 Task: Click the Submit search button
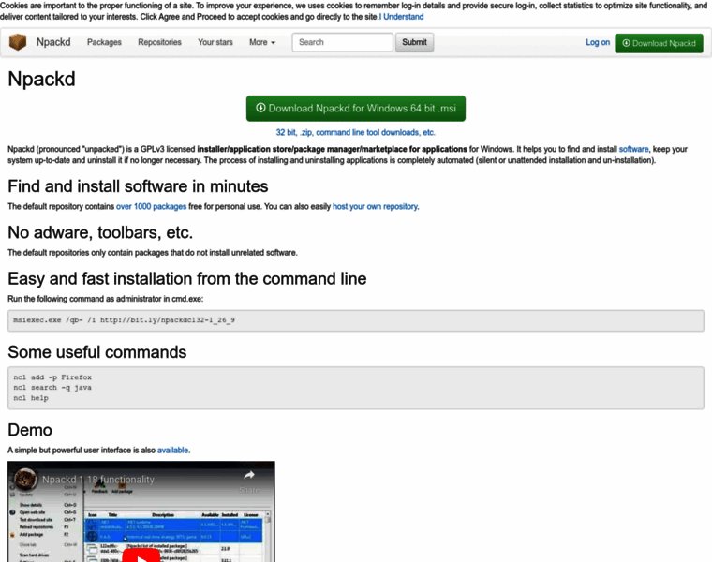pos(414,42)
